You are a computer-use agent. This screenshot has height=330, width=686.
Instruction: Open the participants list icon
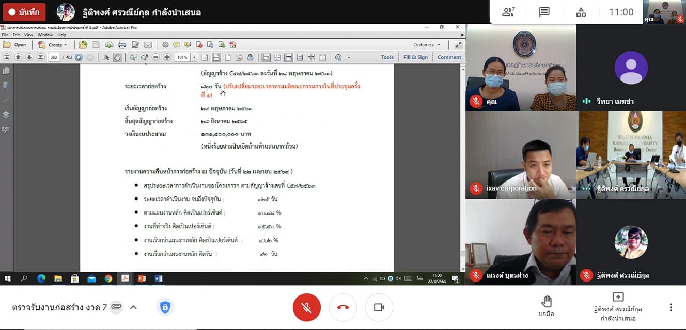[508, 12]
